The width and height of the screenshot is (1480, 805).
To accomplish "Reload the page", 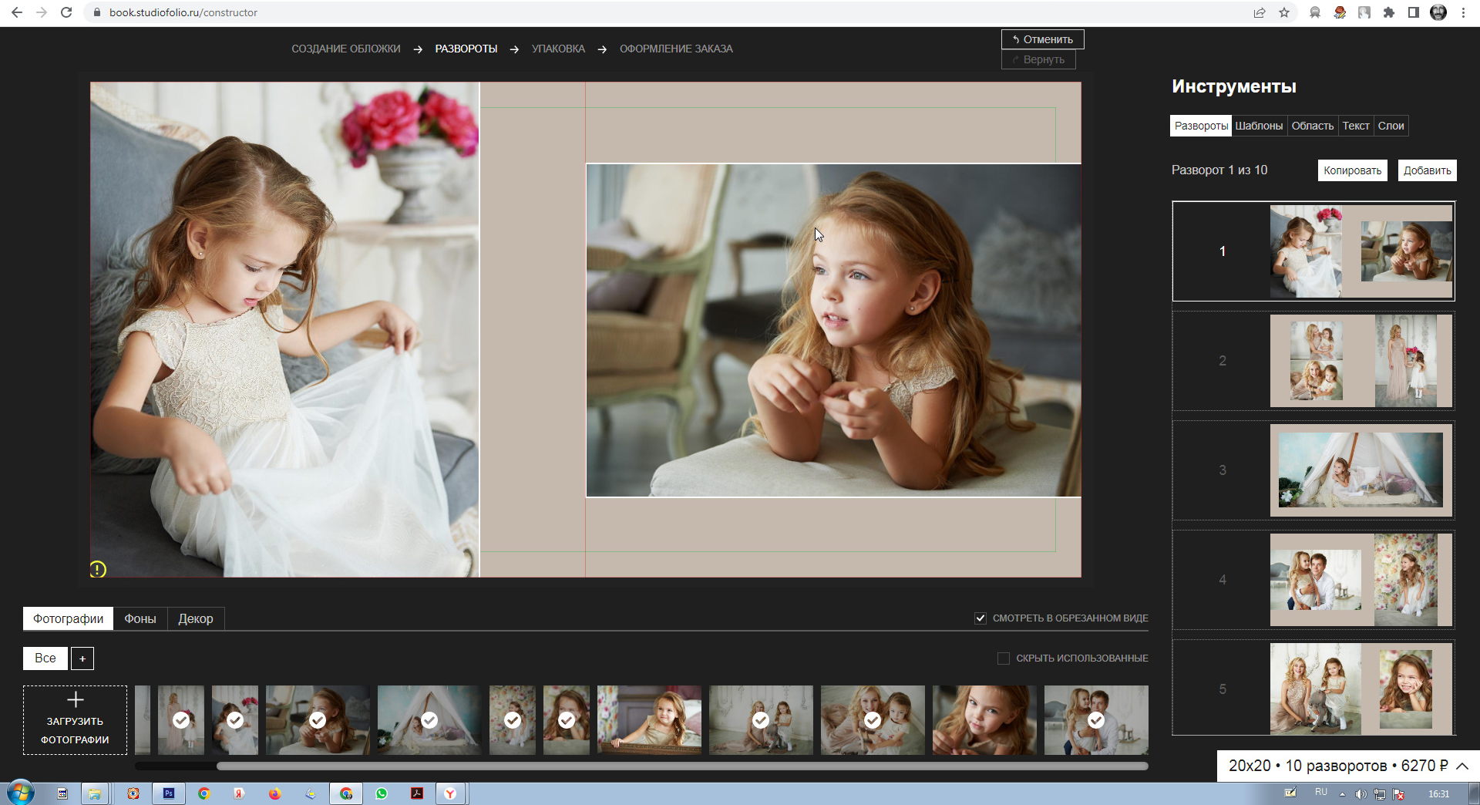I will 66,12.
